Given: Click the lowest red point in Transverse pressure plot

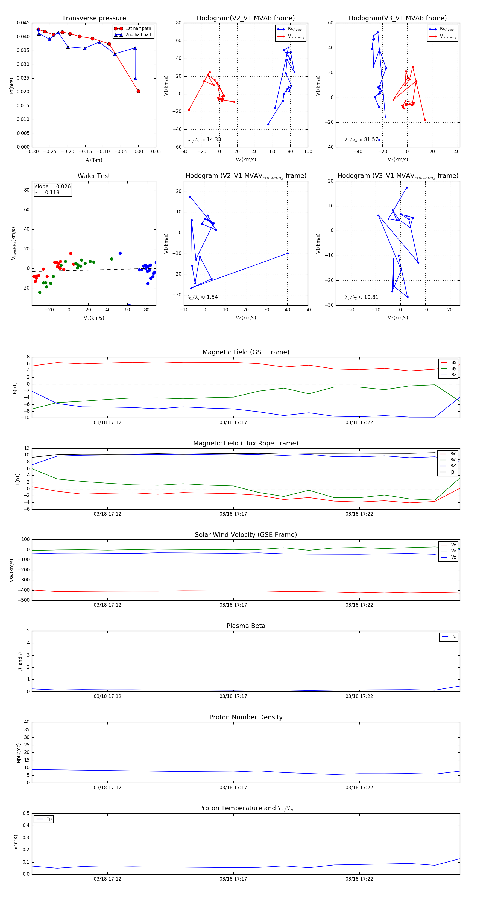Looking at the screenshot, I should click(x=138, y=91).
